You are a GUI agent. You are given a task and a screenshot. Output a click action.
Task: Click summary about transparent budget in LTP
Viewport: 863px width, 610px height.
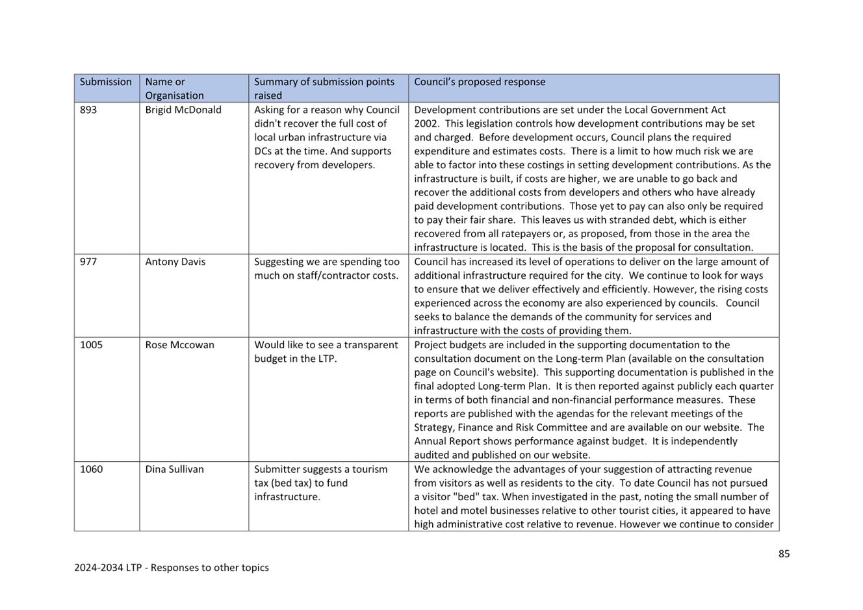click(x=326, y=351)
